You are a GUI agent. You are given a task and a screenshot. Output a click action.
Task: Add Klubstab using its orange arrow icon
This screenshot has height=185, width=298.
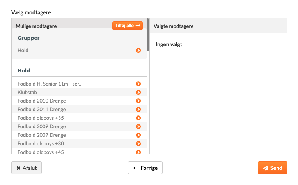(138, 92)
